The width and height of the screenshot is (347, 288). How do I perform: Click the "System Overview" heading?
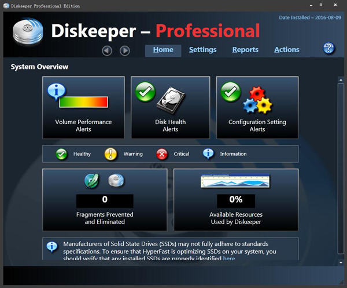[39, 67]
